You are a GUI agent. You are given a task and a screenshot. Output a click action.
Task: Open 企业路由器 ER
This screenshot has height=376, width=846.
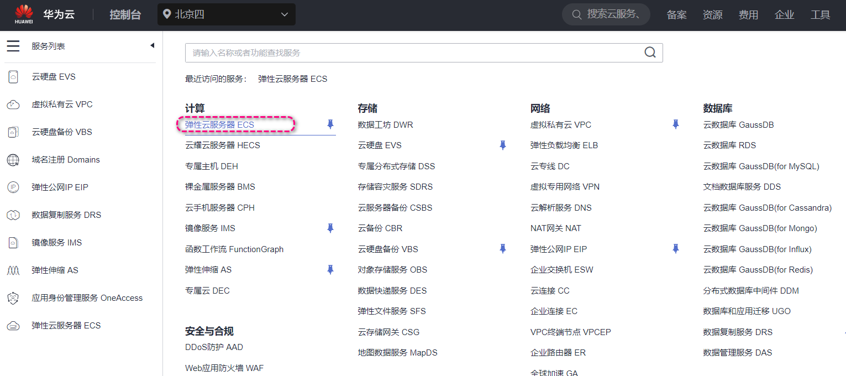click(558, 353)
